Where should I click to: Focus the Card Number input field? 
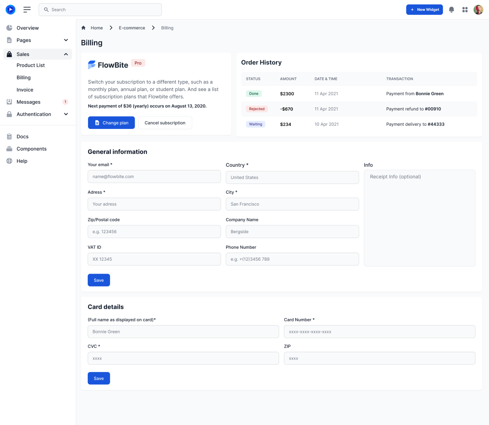[379, 332]
